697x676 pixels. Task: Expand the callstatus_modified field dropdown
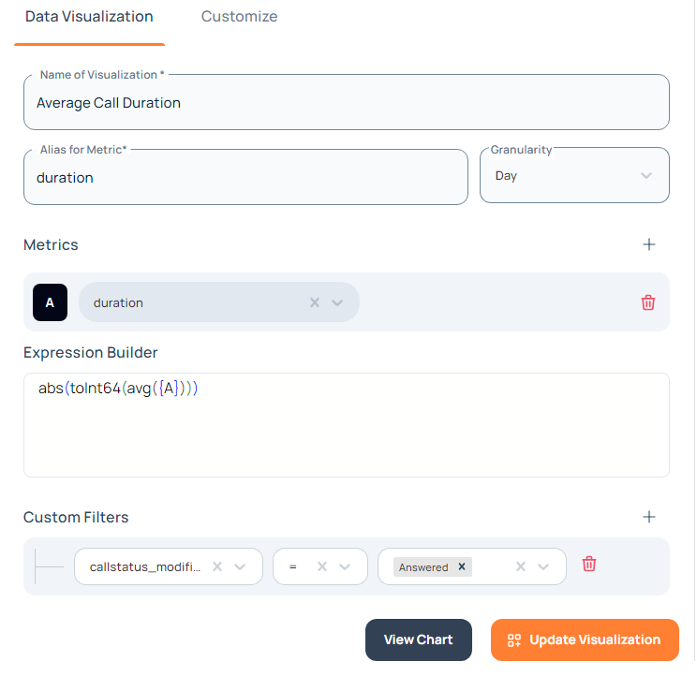click(241, 566)
